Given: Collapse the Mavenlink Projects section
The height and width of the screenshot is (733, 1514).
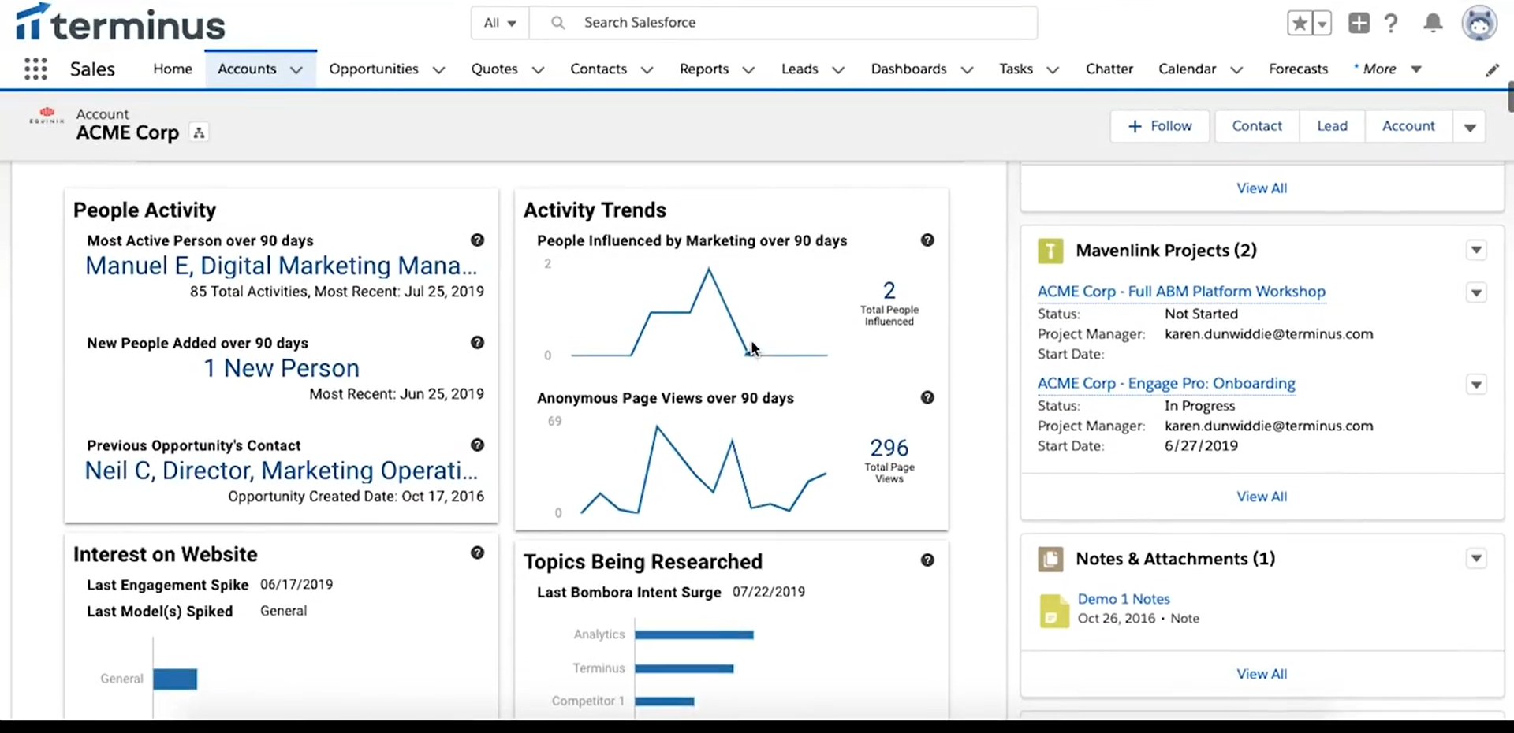Looking at the screenshot, I should pos(1476,250).
